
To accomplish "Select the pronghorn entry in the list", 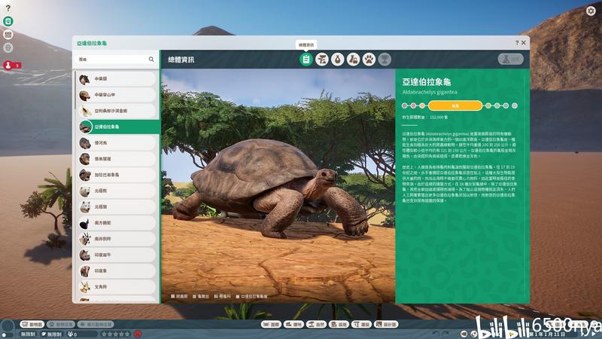I will (x=117, y=287).
